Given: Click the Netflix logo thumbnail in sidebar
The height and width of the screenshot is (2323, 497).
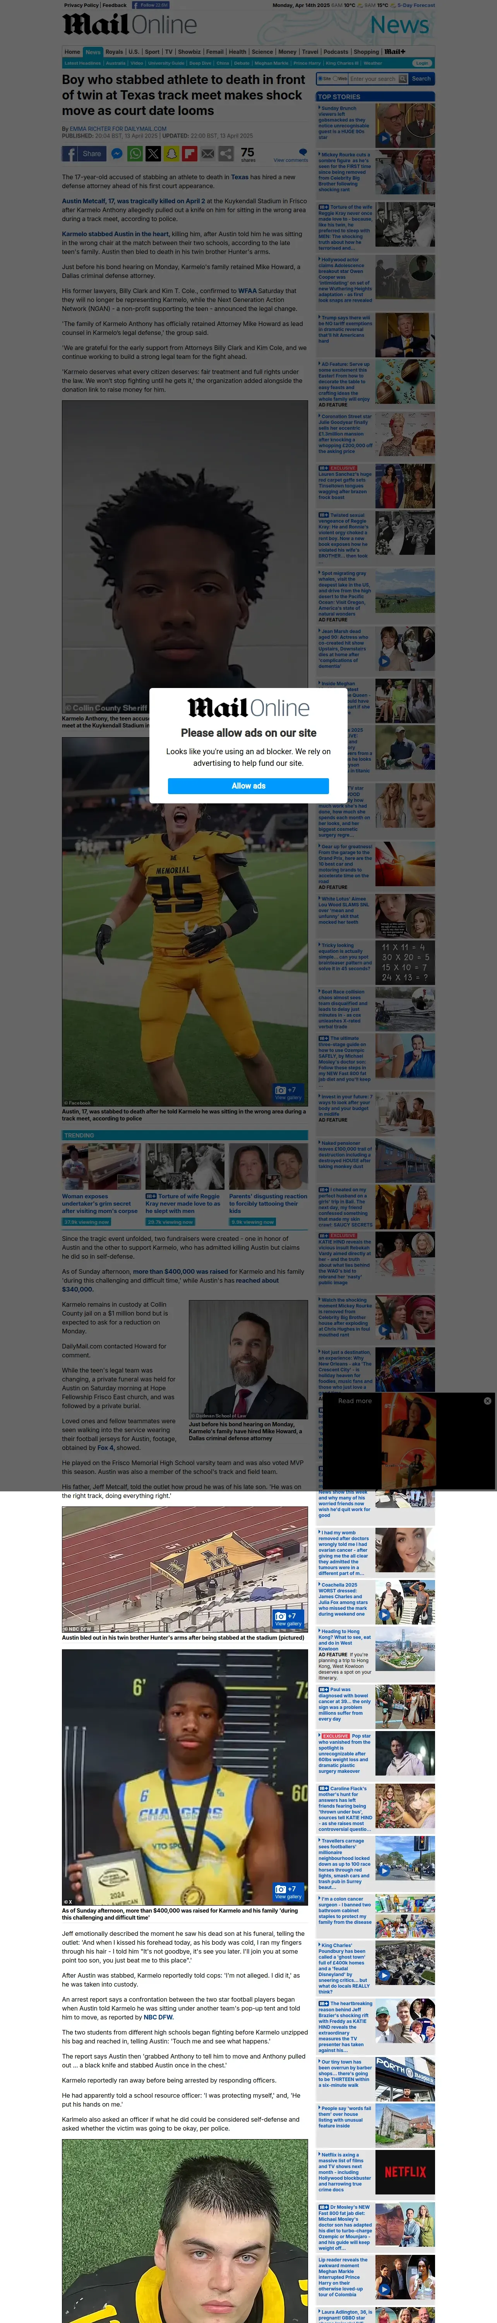Looking at the screenshot, I should (405, 2172).
